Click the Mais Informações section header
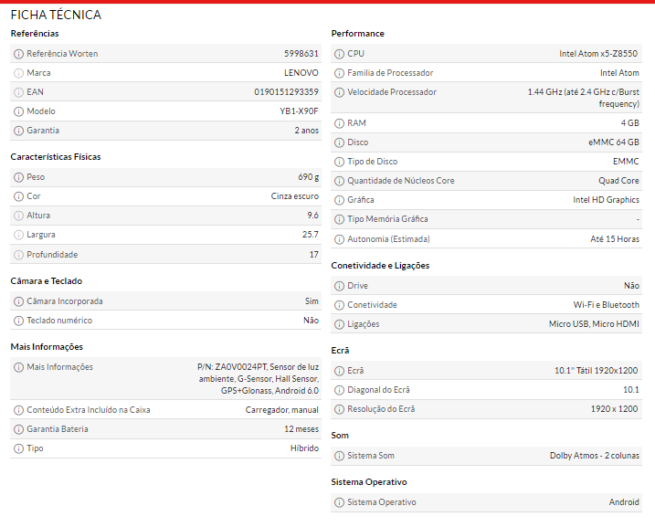 [47, 347]
